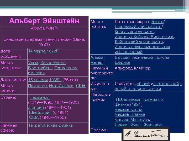Open 'Цюрихский университет' link
This screenshot has width=189, height=141.
tap(138, 27)
